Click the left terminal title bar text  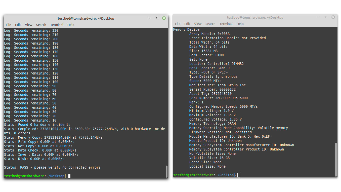click(86, 18)
